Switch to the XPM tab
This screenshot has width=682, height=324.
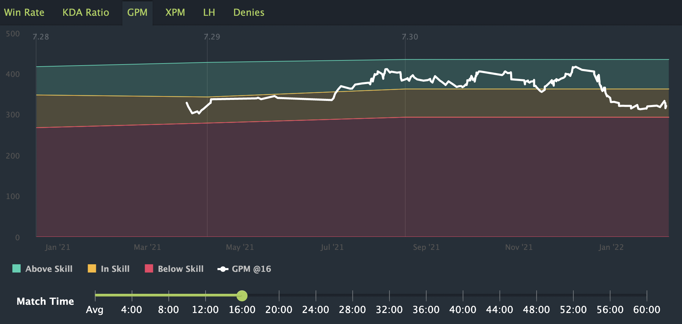point(175,13)
